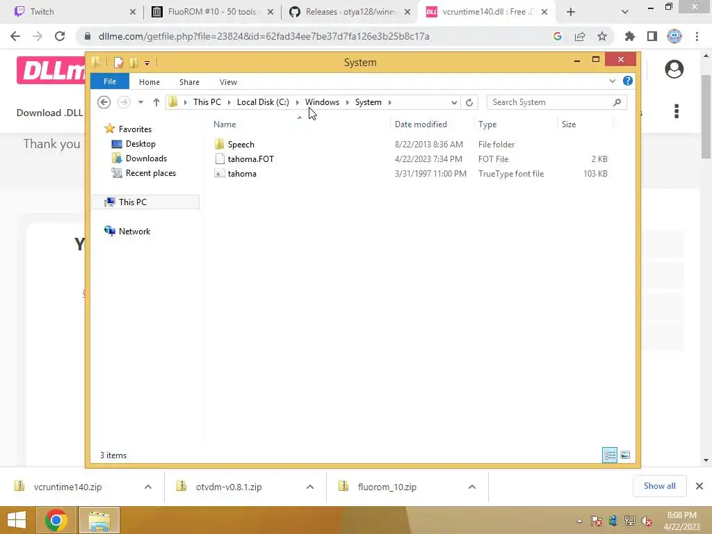The width and height of the screenshot is (712, 534).
Task: Sort files by Size column
Action: [x=569, y=124]
